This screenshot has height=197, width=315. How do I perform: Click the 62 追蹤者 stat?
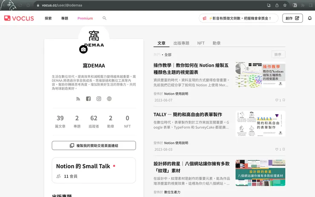coord(94,121)
